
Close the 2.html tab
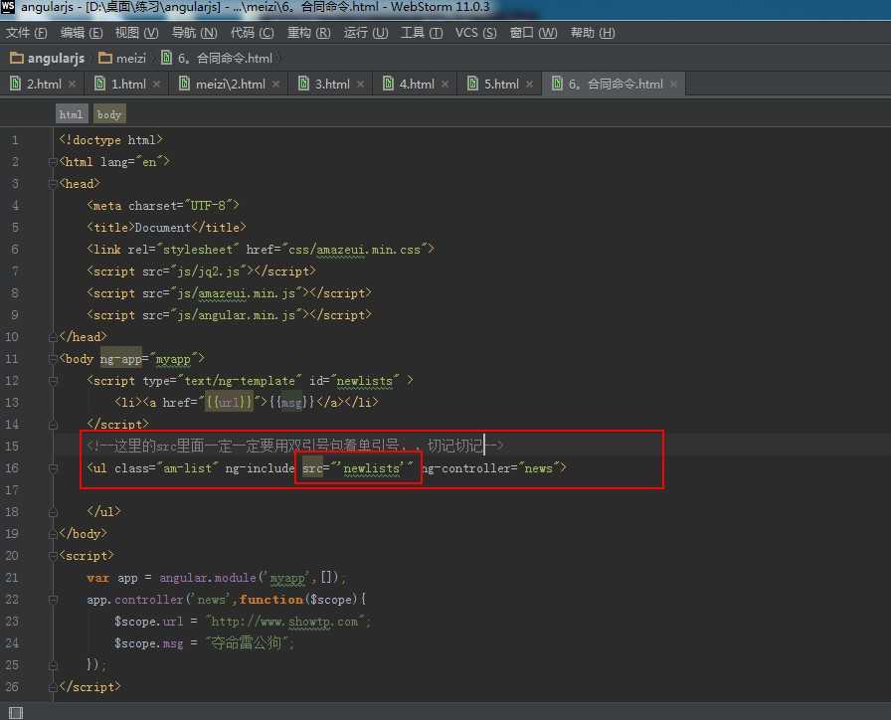(73, 85)
